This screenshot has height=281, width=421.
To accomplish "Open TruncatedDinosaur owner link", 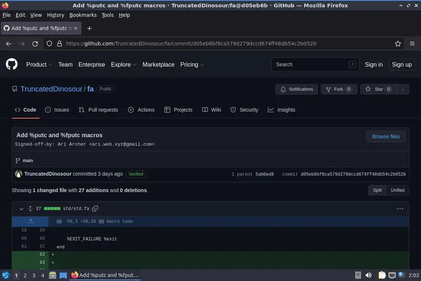I will 51,89.
